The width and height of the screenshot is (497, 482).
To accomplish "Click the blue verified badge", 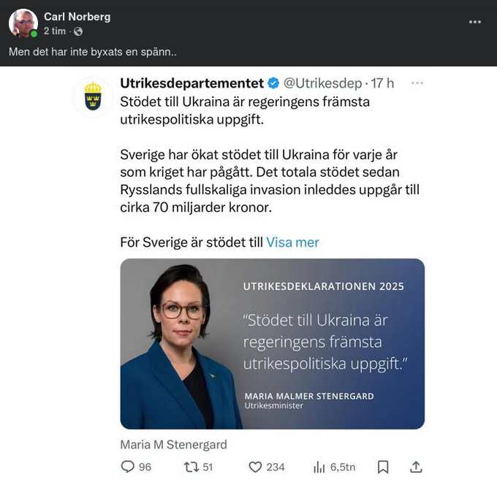I will 272,83.
